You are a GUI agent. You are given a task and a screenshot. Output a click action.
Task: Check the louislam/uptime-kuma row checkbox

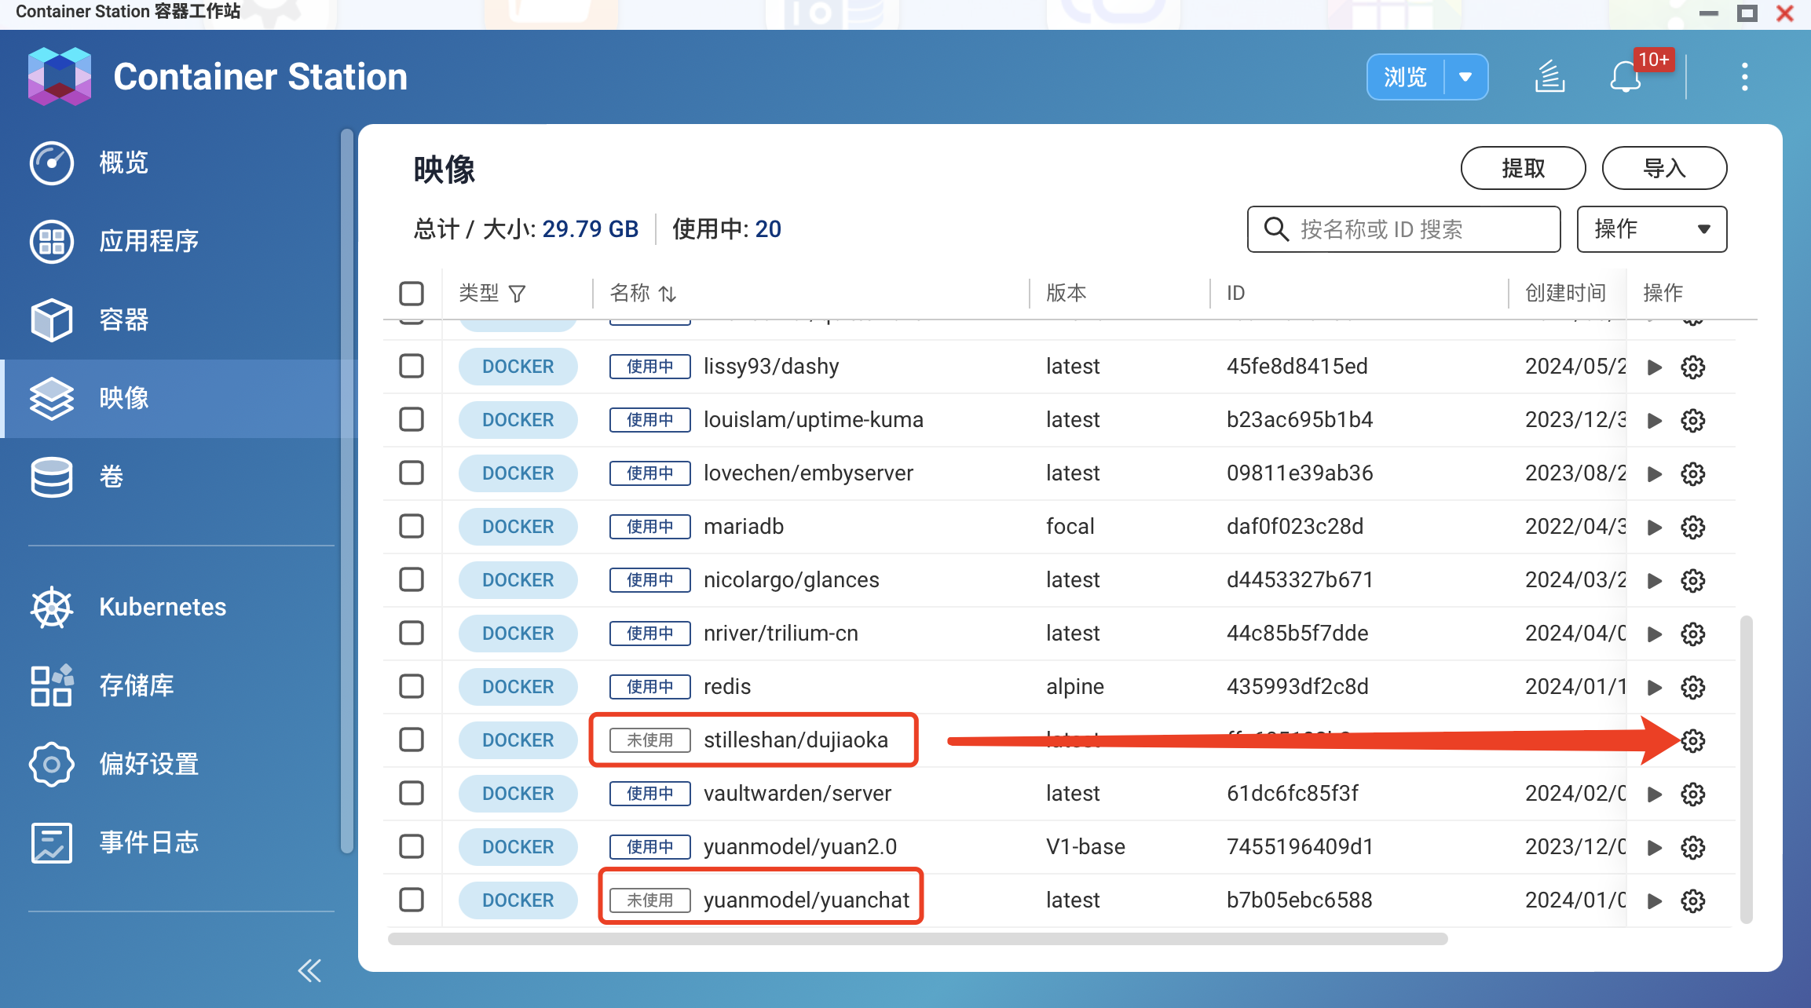coord(412,419)
